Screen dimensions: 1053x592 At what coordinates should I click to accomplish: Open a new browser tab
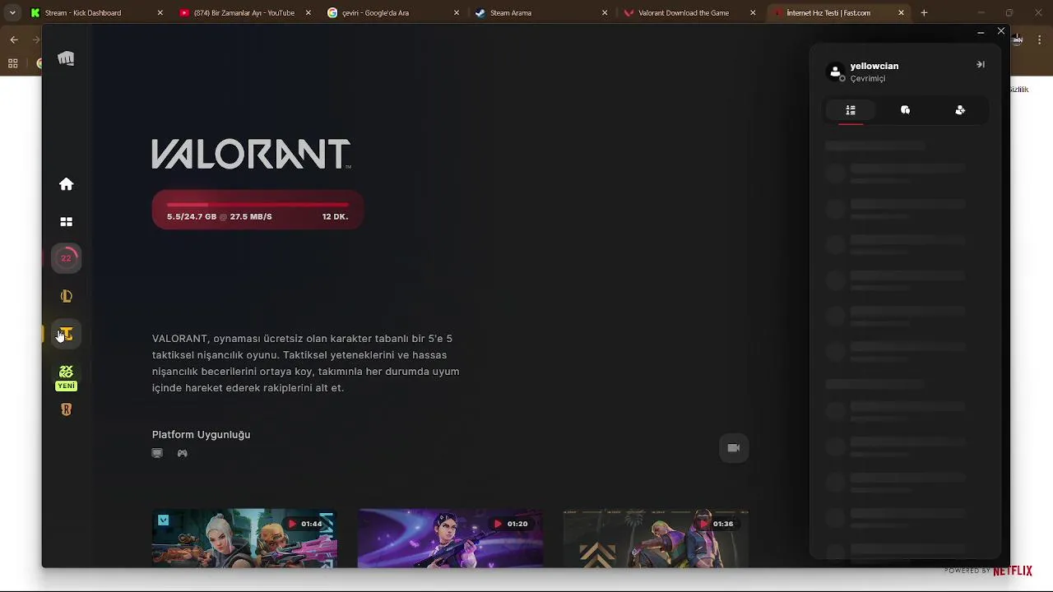[x=924, y=13]
